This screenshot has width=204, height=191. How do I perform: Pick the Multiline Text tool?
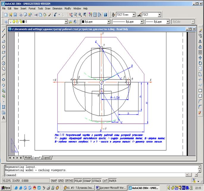click(x=4, y=118)
